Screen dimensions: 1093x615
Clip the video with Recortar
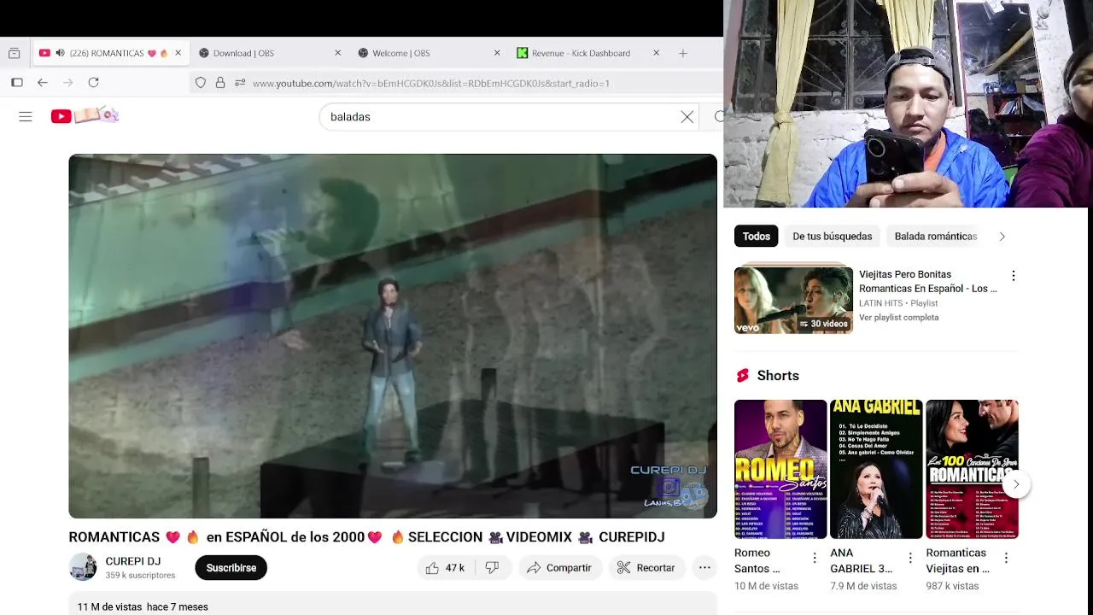pos(646,568)
